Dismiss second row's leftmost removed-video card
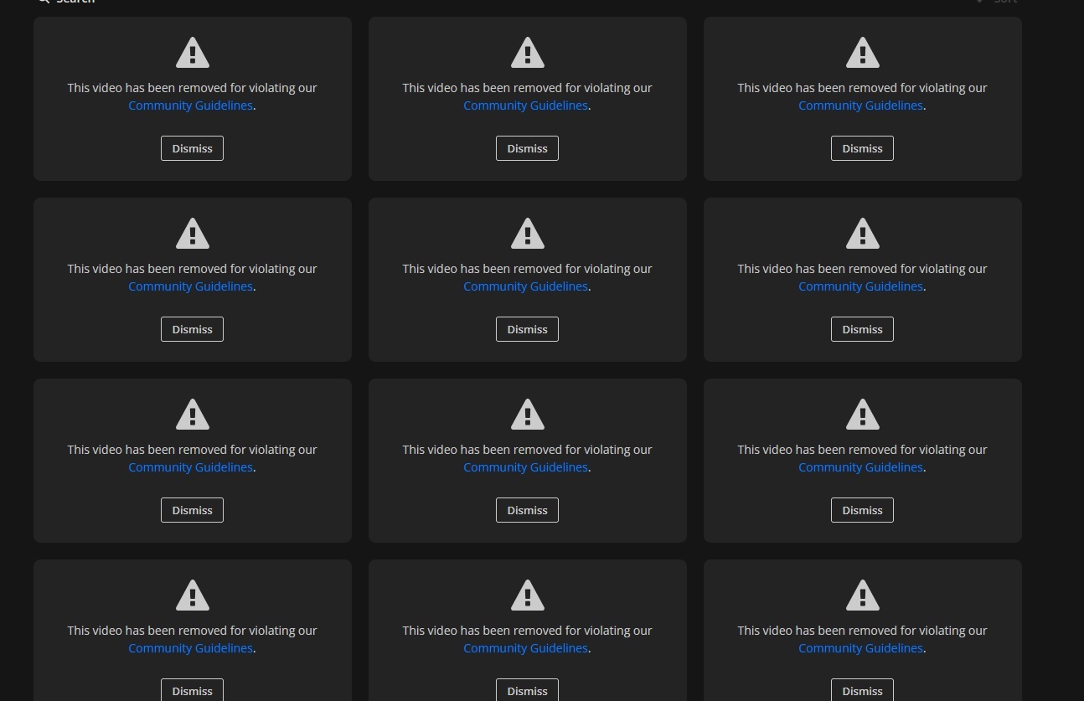This screenshot has height=701, width=1084. [x=192, y=329]
